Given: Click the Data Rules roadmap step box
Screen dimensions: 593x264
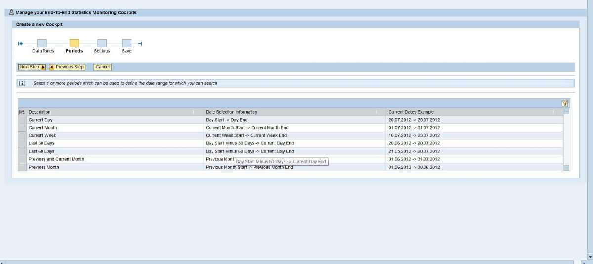Looking at the screenshot, I should (42, 43).
